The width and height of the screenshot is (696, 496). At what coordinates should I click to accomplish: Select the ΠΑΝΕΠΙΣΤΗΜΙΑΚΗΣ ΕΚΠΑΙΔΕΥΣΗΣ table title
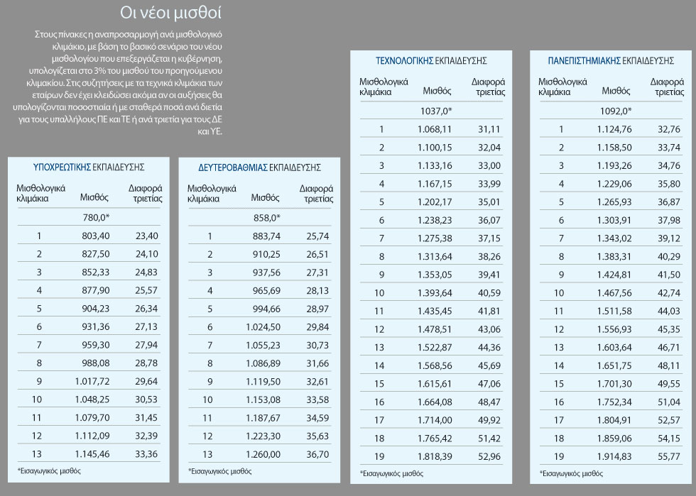[611, 60]
